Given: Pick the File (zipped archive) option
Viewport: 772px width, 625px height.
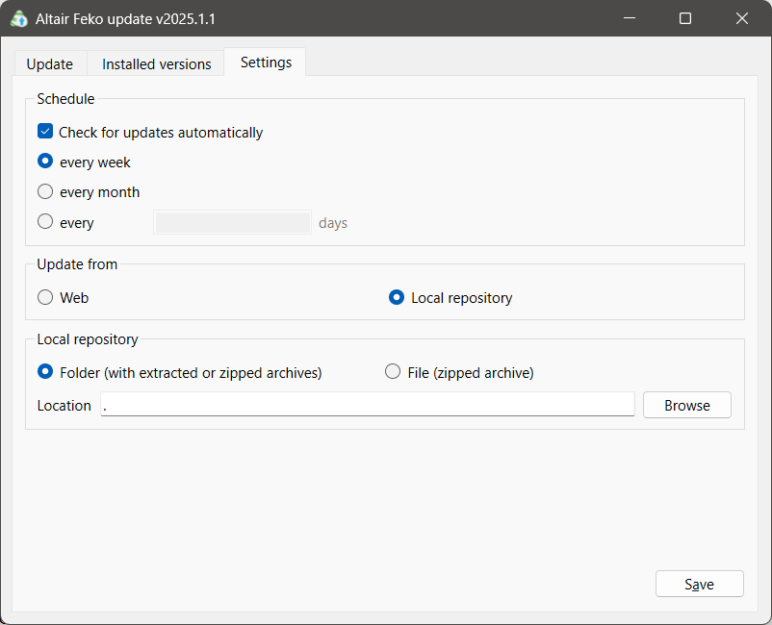Looking at the screenshot, I should pyautogui.click(x=393, y=371).
